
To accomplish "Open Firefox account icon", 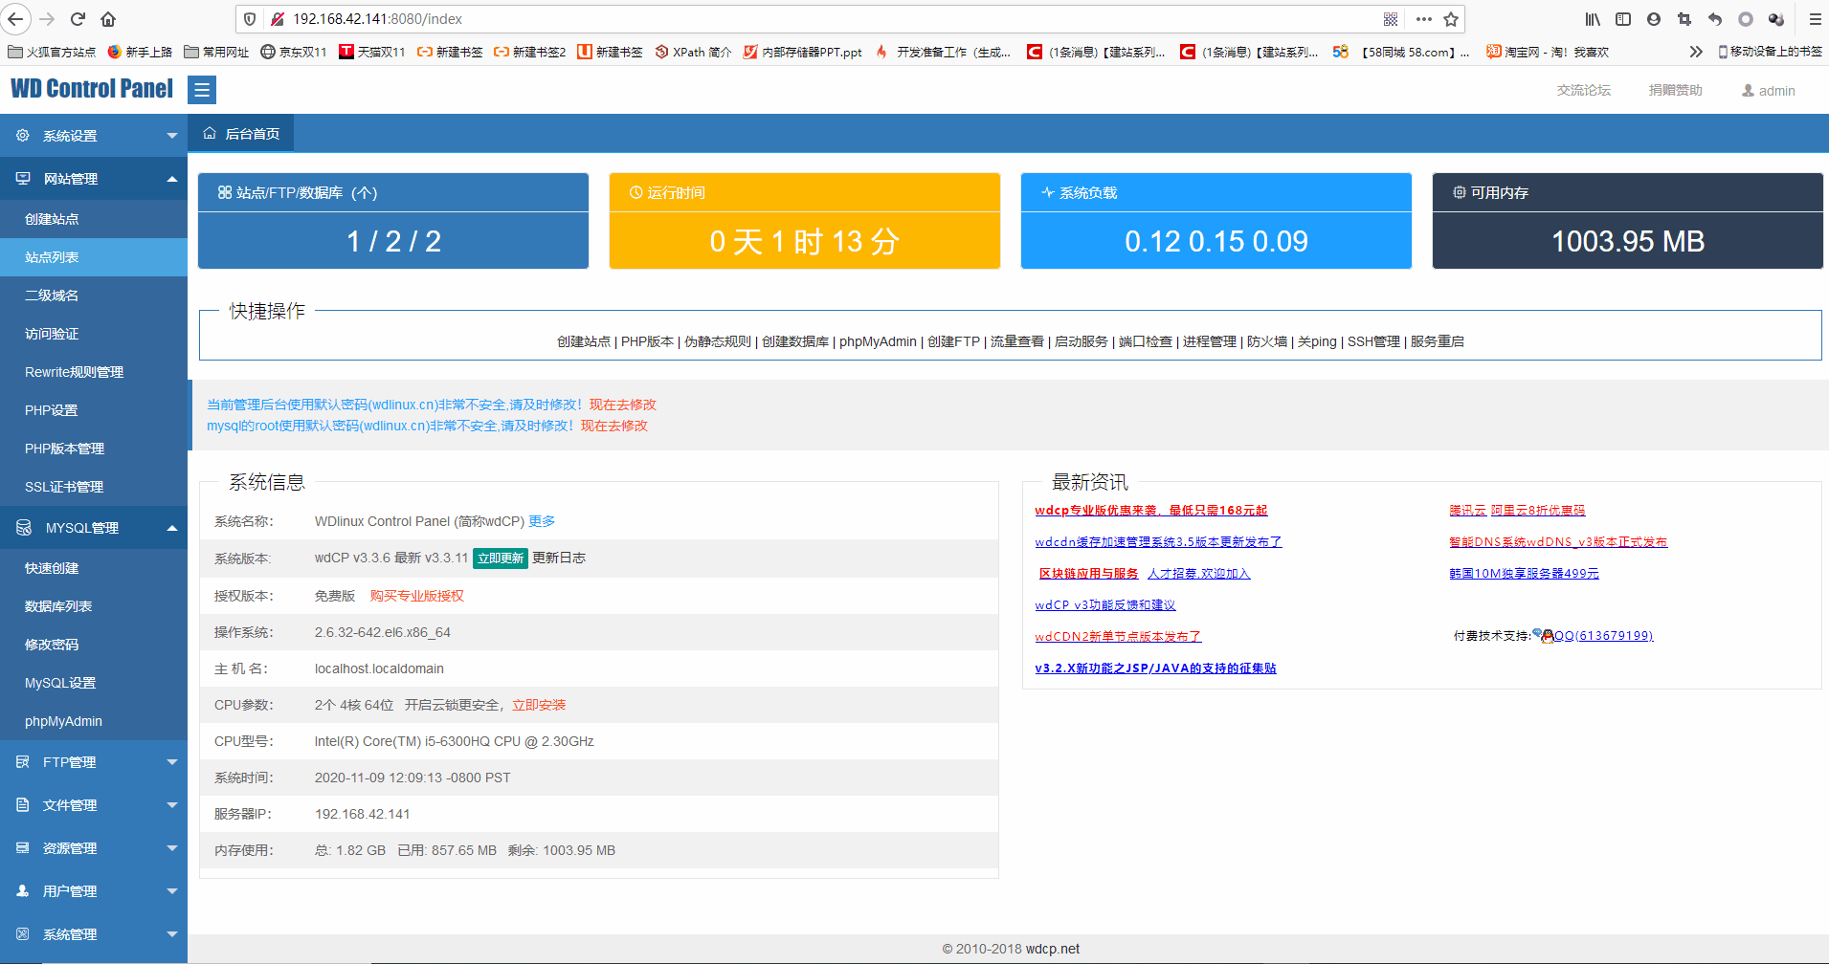I will [x=1654, y=19].
